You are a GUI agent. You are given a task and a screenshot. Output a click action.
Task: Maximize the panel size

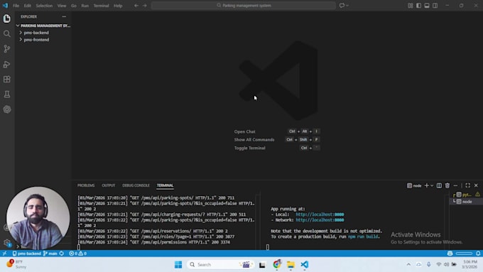pos(468,185)
